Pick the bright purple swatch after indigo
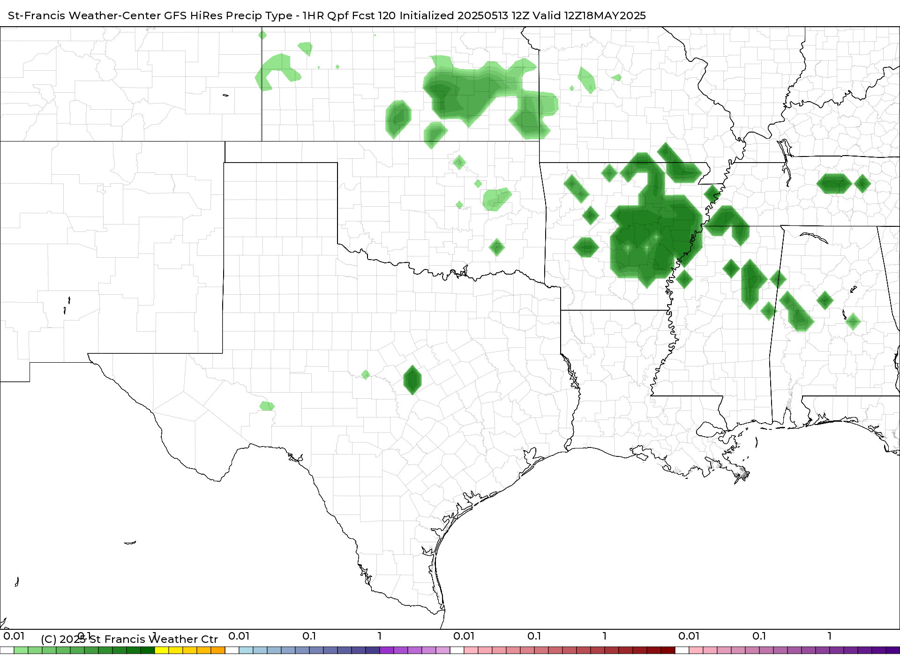Viewport: 900px width, 656px height. (387, 650)
